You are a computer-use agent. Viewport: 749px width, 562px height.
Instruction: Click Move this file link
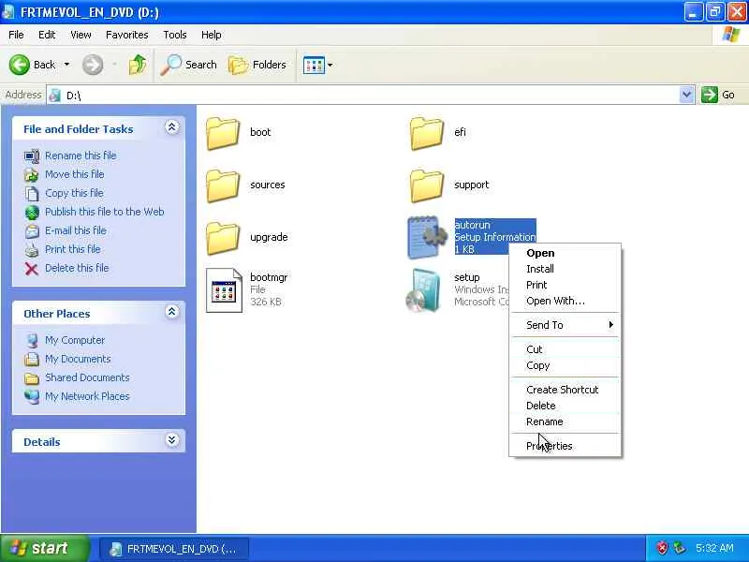click(75, 174)
